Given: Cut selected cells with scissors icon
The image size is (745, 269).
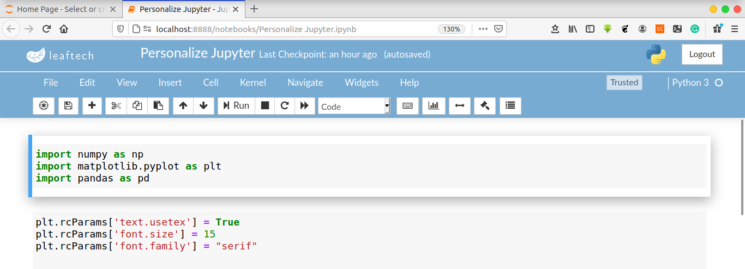Looking at the screenshot, I should 116,106.
